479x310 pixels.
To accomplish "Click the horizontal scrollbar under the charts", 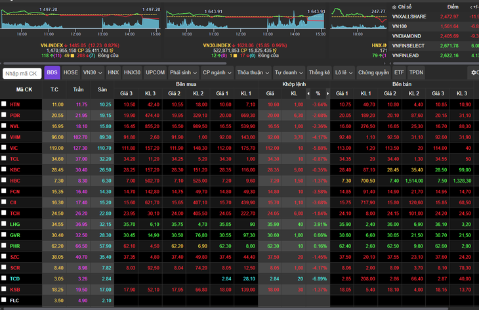I will 115,64.
